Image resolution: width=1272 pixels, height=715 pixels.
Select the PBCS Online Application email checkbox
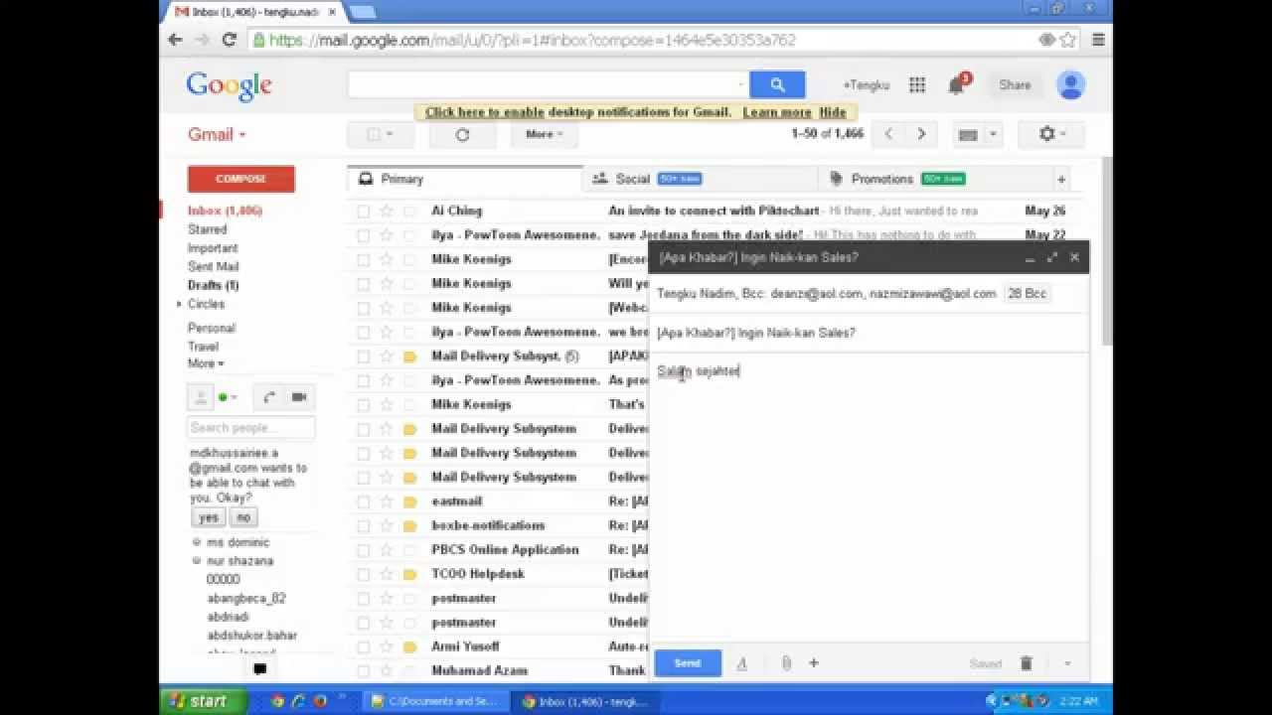pos(363,550)
